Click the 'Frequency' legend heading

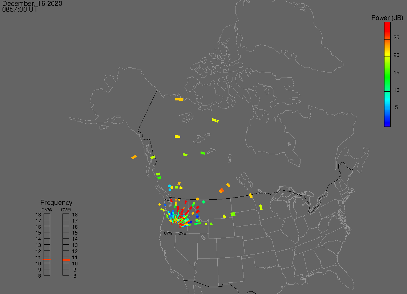[56, 203]
